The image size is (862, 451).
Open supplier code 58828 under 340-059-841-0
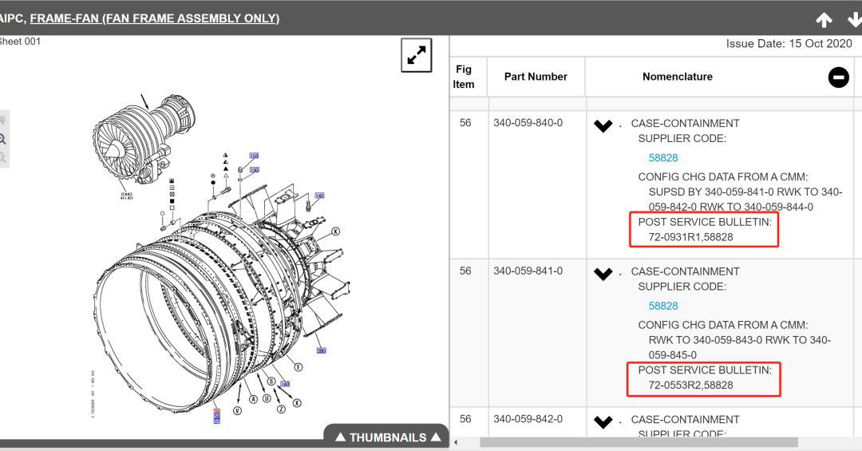(x=663, y=306)
